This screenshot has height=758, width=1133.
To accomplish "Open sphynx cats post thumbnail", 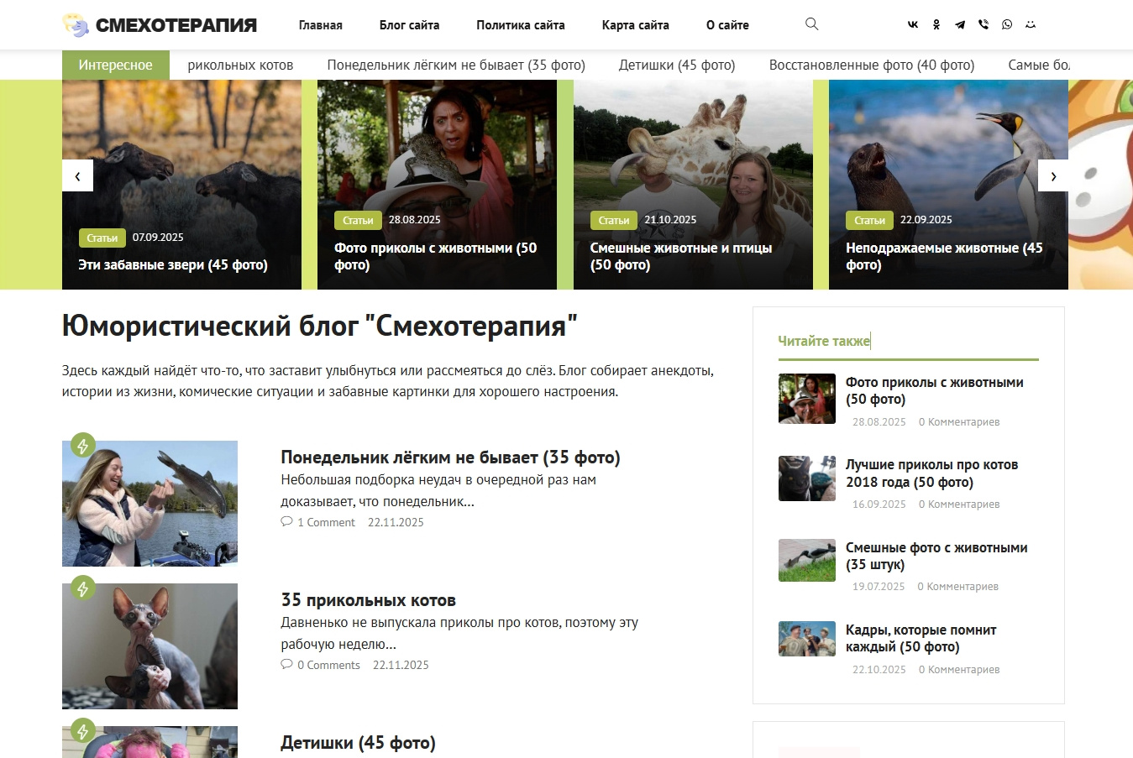I will point(149,646).
